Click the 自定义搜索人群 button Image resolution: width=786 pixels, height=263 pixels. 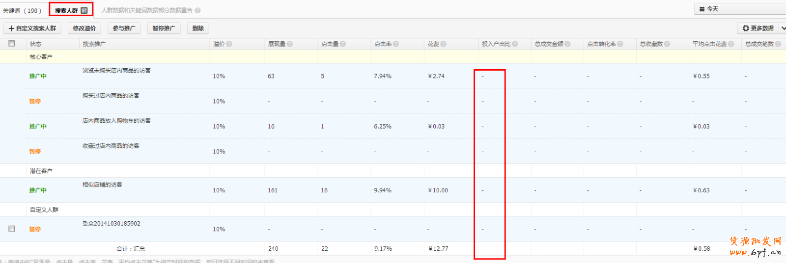pyautogui.click(x=32, y=28)
